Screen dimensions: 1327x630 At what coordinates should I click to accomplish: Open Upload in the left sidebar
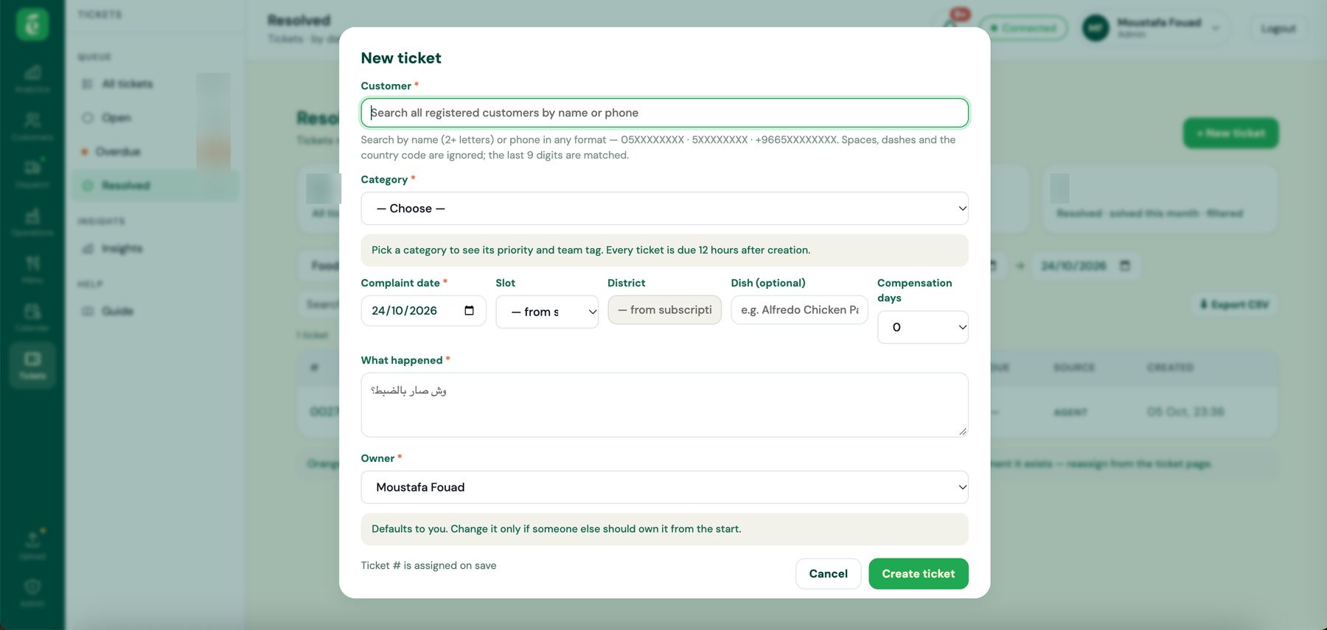coord(32,545)
